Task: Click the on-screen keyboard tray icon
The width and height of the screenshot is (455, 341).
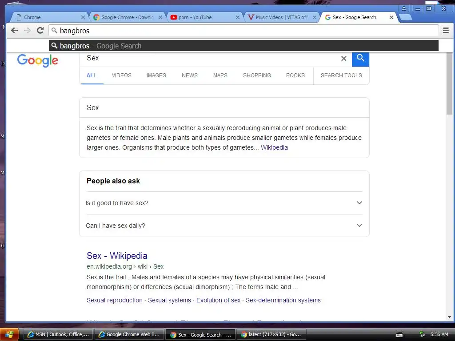Action: click(x=399, y=335)
